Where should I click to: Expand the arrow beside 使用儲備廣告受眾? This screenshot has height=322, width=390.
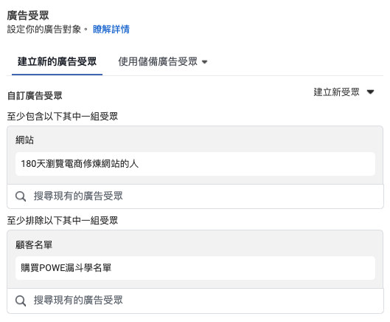[x=204, y=62]
